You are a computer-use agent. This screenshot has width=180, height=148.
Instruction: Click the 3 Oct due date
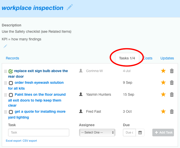coord(127,111)
